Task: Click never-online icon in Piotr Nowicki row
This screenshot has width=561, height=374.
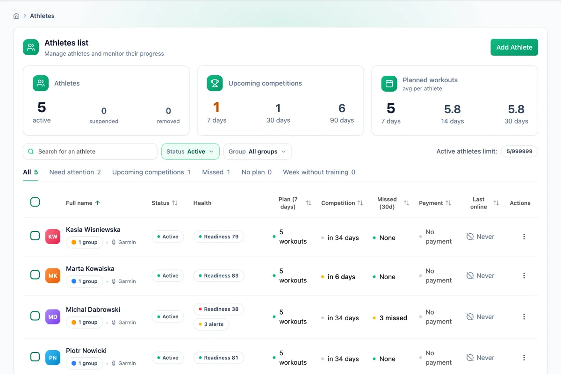Action: 470,358
